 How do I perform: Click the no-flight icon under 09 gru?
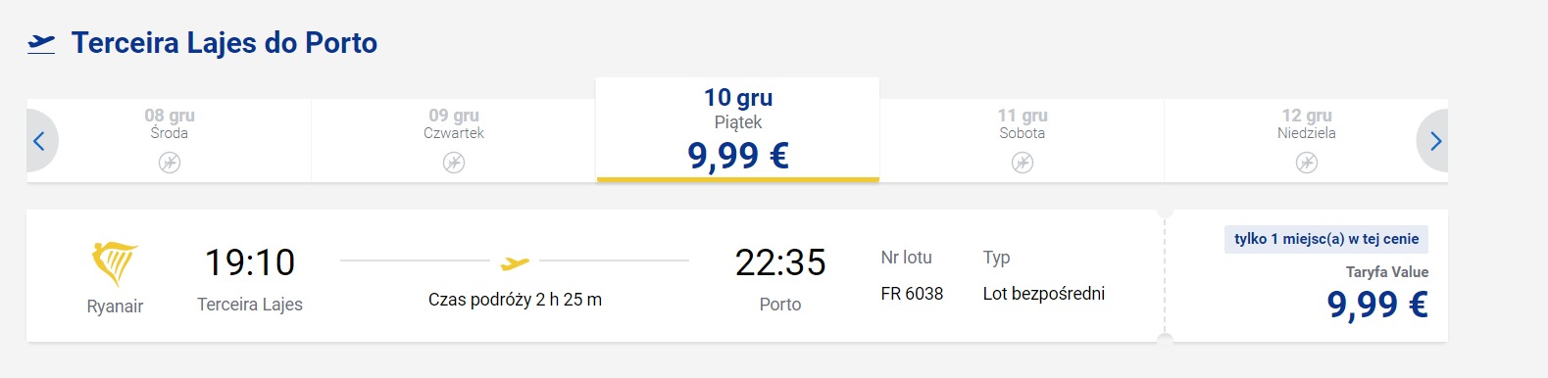click(454, 163)
